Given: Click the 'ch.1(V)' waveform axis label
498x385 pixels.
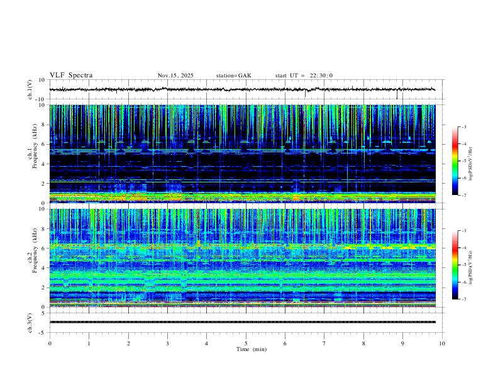Looking at the screenshot, I should pyautogui.click(x=30, y=89).
